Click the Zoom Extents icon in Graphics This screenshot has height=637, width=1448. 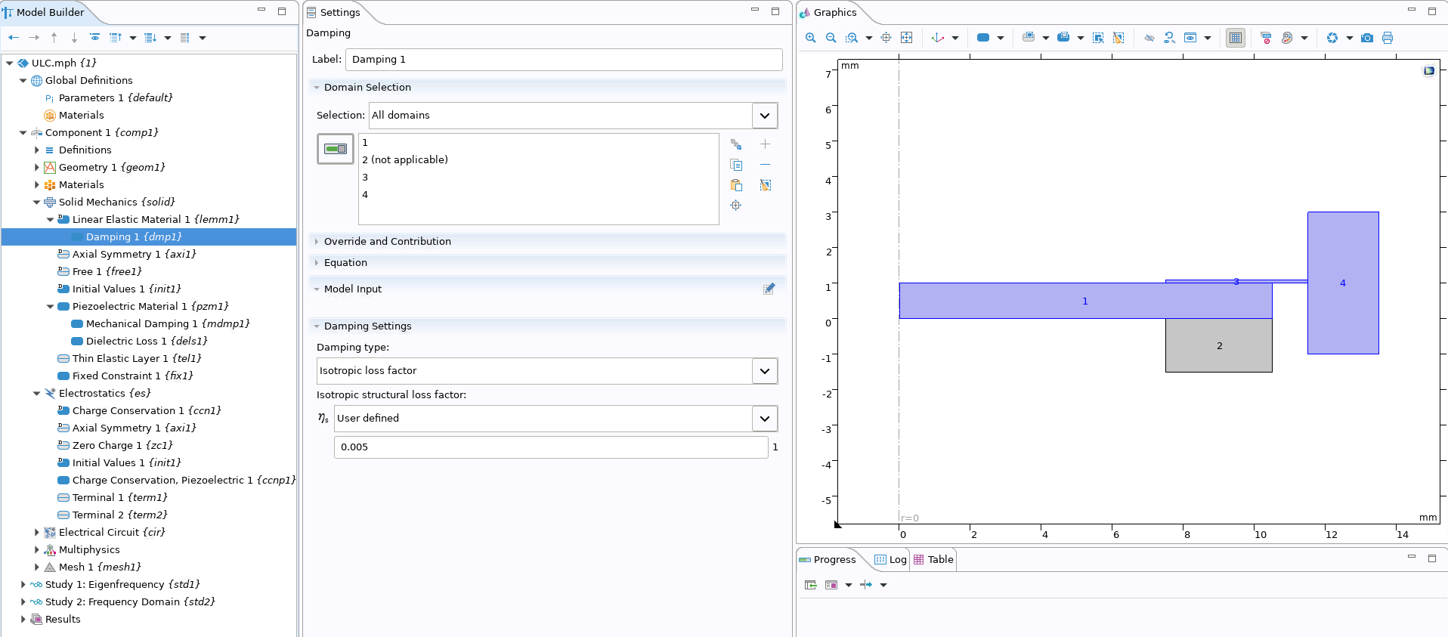907,38
